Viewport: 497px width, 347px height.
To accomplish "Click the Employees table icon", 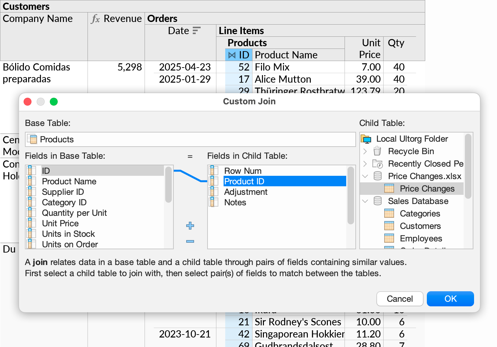I will click(x=389, y=238).
